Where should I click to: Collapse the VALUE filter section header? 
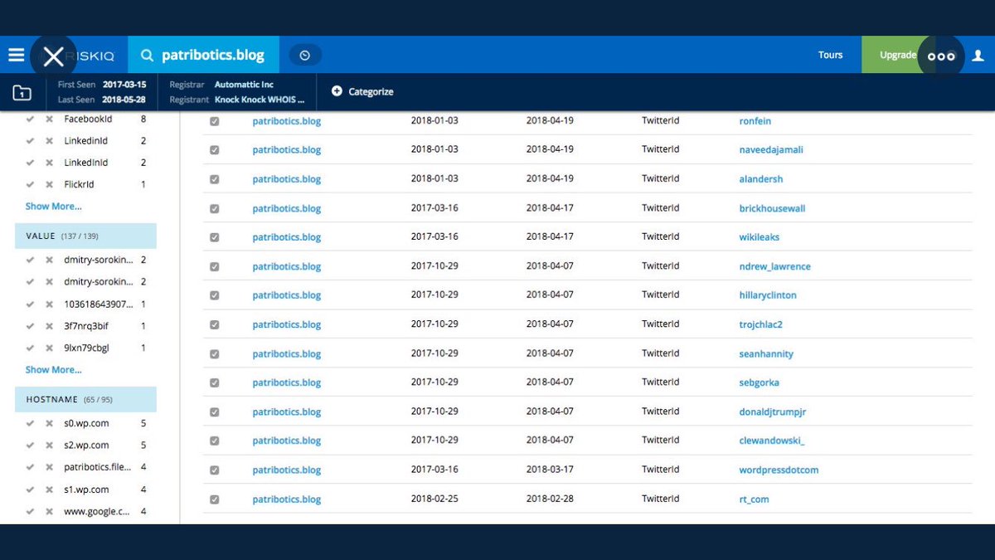coord(85,236)
